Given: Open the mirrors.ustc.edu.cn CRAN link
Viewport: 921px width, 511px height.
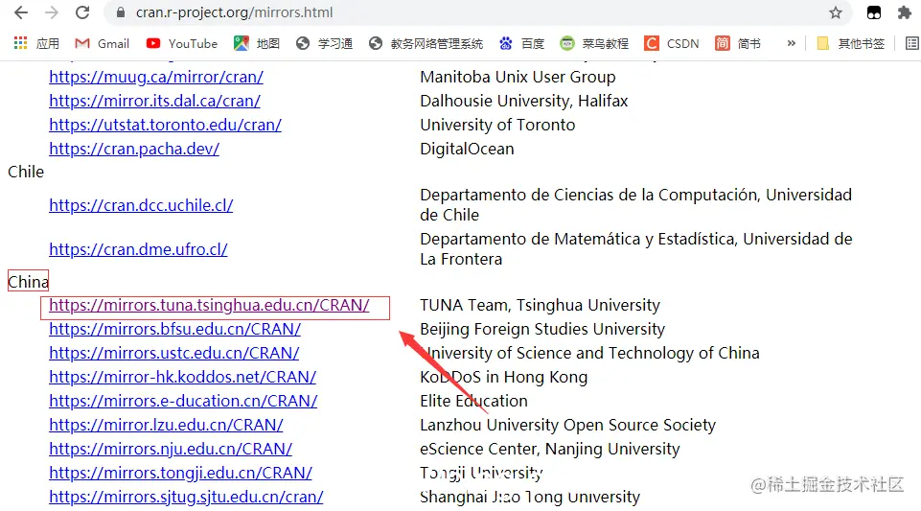Looking at the screenshot, I should pos(173,354).
